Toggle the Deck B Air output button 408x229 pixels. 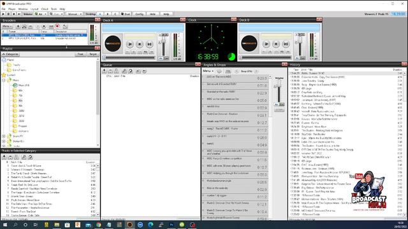(297, 58)
